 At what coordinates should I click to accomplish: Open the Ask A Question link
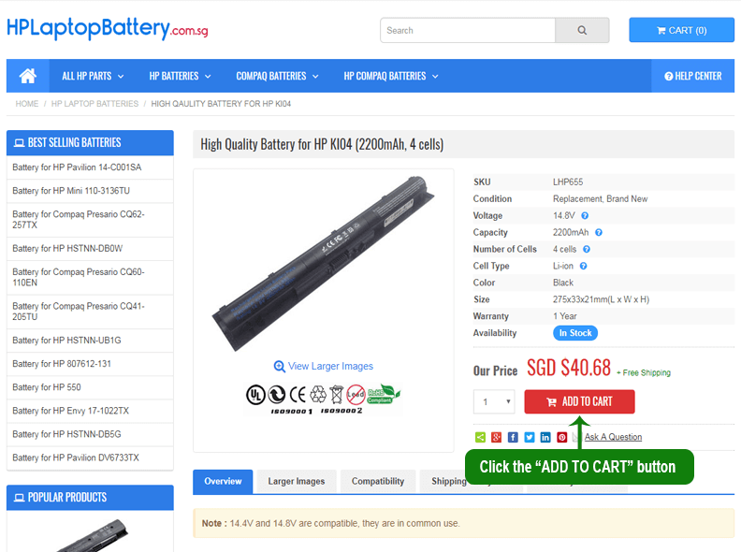tap(613, 437)
